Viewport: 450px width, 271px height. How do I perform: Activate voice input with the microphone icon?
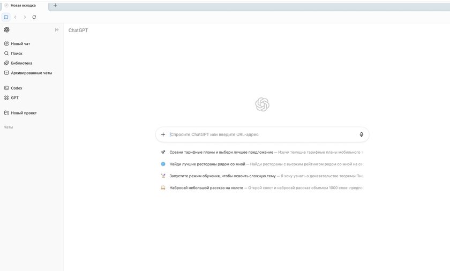coord(361,134)
